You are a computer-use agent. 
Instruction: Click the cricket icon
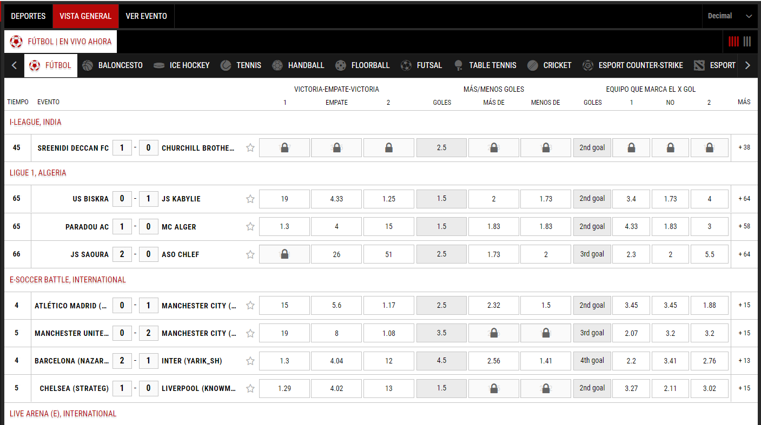click(533, 65)
